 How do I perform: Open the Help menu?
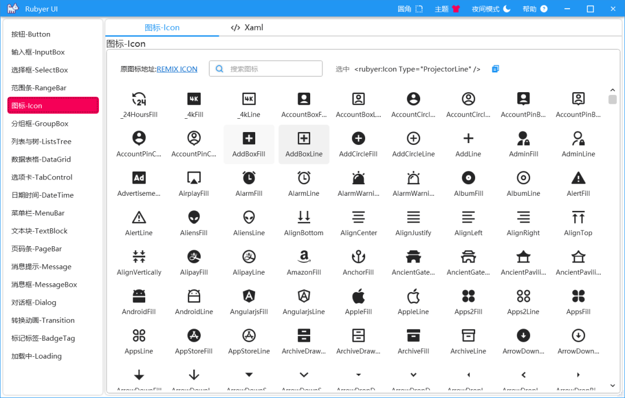pos(535,9)
